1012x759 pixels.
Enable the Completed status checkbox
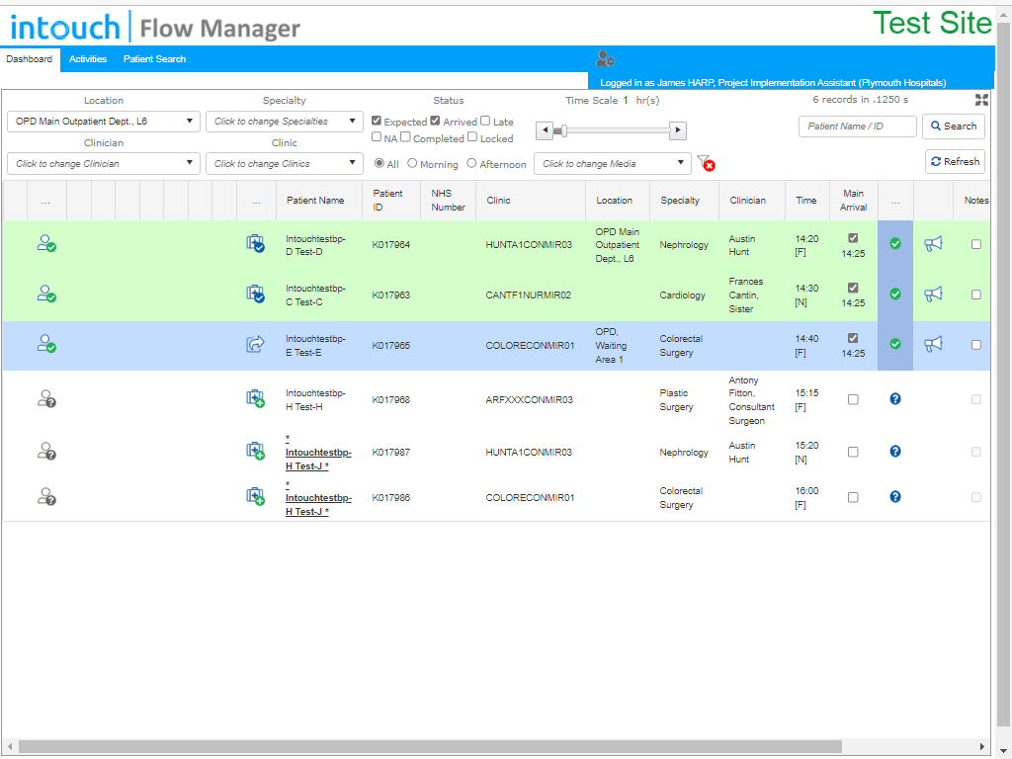tap(405, 136)
